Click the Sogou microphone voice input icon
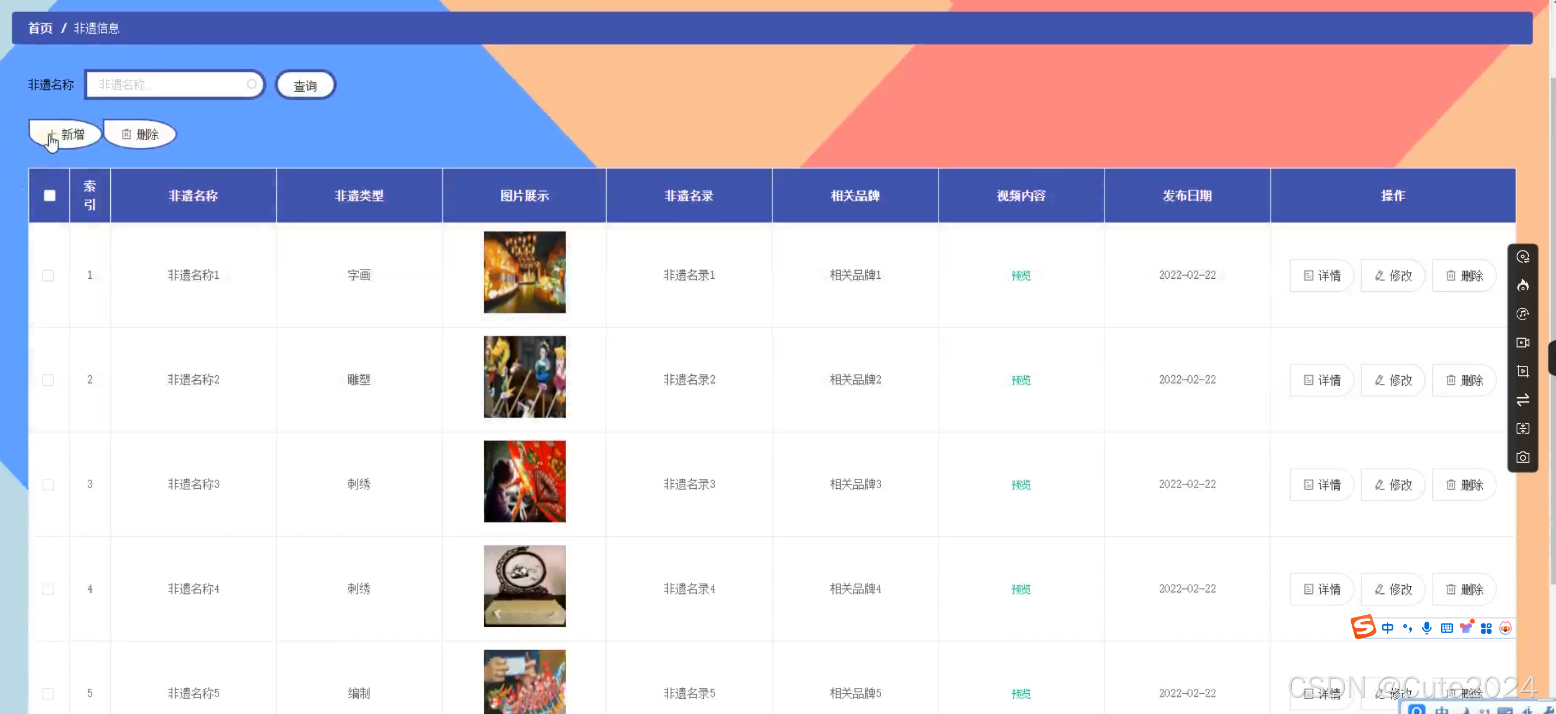The width and height of the screenshot is (1556, 714). pos(1426,628)
